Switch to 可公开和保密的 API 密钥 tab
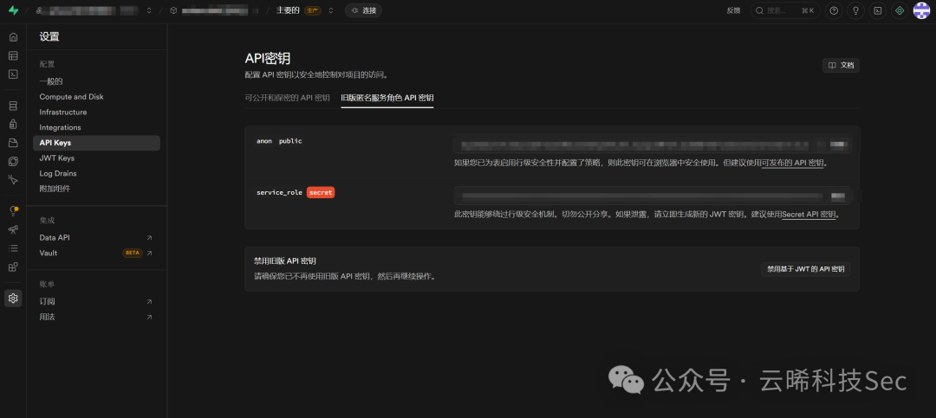Viewport: 936px width, 418px height. [287, 98]
